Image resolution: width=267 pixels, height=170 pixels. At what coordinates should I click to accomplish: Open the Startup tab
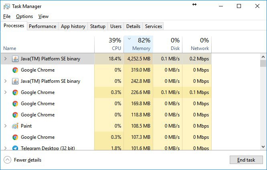click(x=98, y=26)
